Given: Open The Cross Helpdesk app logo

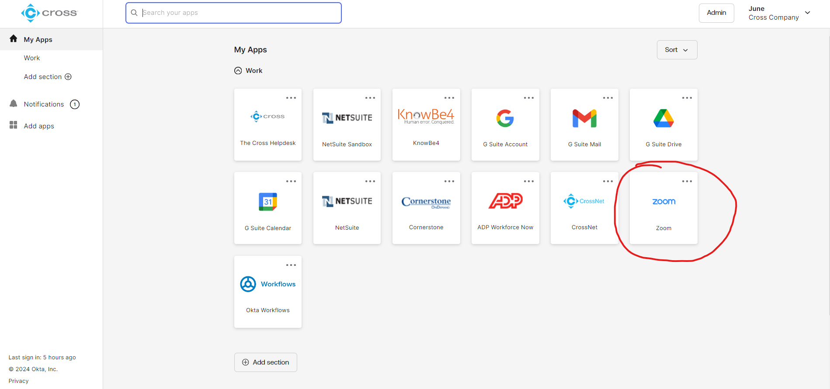Looking at the screenshot, I should [267, 116].
